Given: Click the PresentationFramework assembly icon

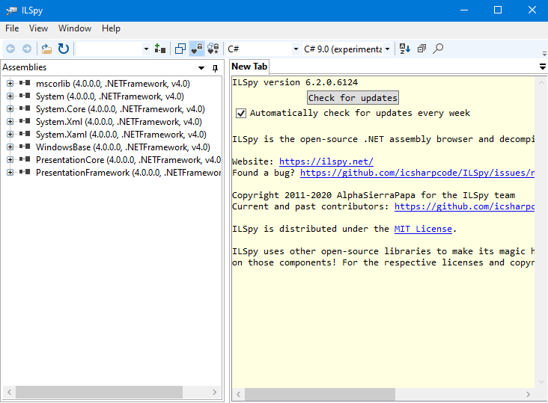Looking at the screenshot, I should [25, 172].
